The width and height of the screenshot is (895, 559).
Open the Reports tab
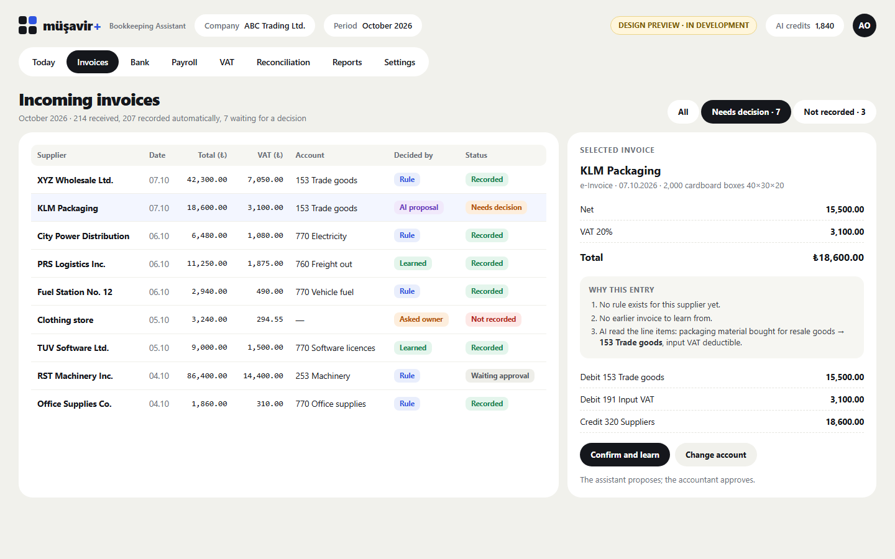click(x=347, y=62)
